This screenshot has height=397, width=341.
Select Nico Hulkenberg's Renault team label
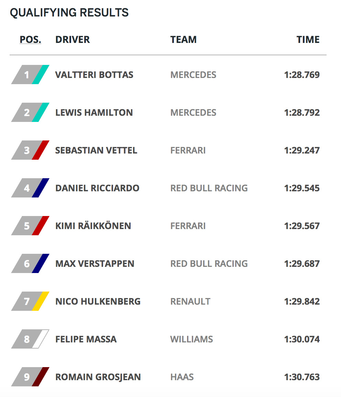[190, 302]
